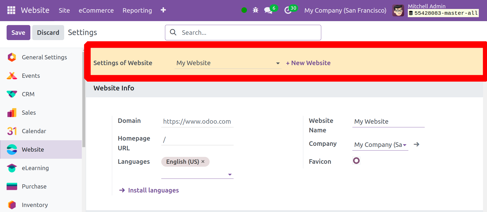Click the plus icon in top menu
The height and width of the screenshot is (212, 487).
coord(163,10)
